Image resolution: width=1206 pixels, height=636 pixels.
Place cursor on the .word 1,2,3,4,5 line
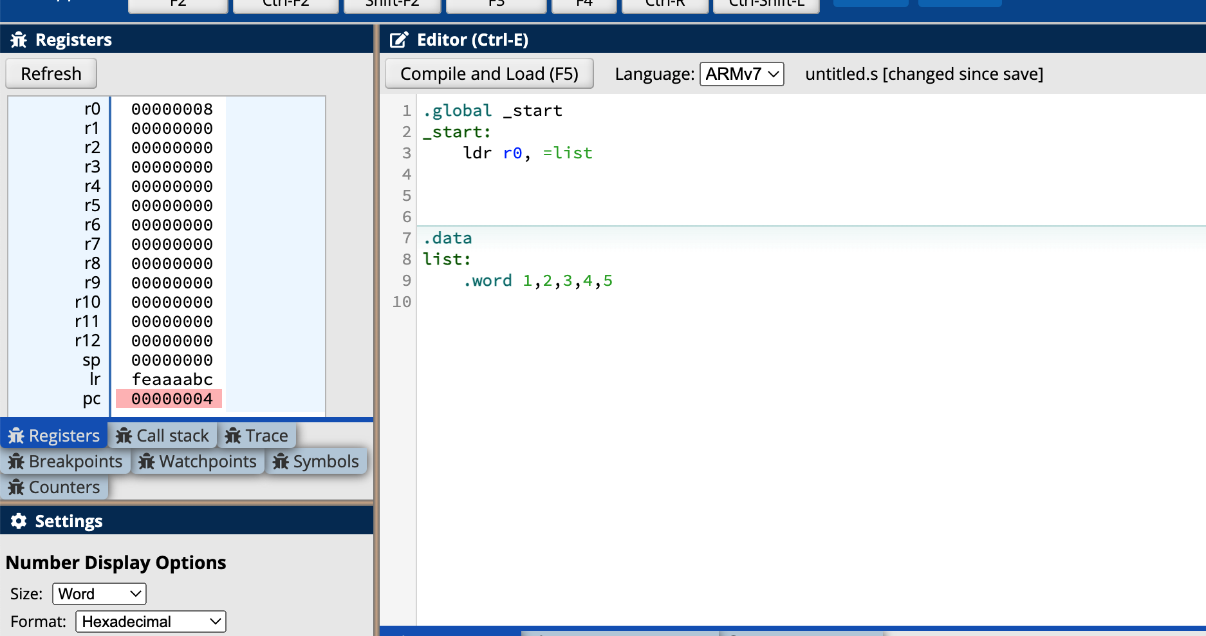(x=537, y=281)
